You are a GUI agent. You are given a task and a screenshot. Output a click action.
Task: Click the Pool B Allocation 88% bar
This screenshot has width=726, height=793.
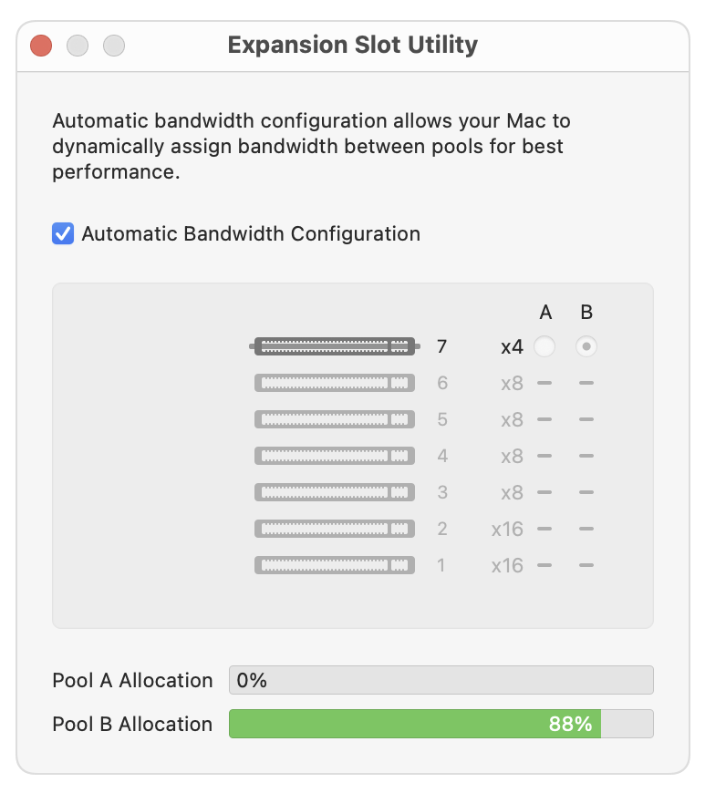pos(441,724)
